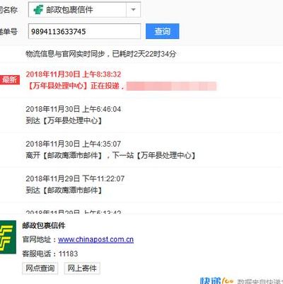Open the courier company dropdown arrow

[x=133, y=10]
